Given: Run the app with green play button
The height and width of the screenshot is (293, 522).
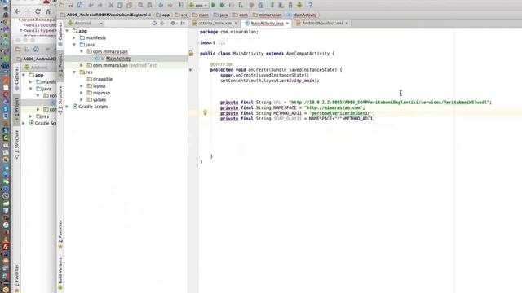Looking at the screenshot, I should pos(214,5).
